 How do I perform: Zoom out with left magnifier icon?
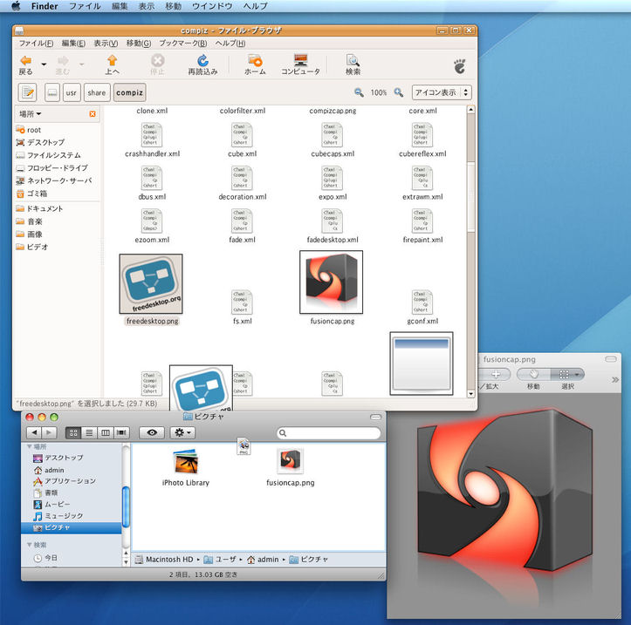coord(359,92)
